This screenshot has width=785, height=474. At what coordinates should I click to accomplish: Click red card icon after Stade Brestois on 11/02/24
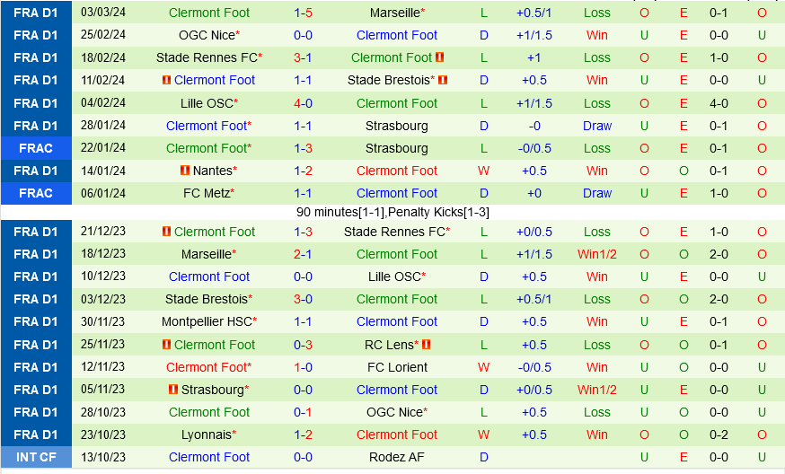443,80
